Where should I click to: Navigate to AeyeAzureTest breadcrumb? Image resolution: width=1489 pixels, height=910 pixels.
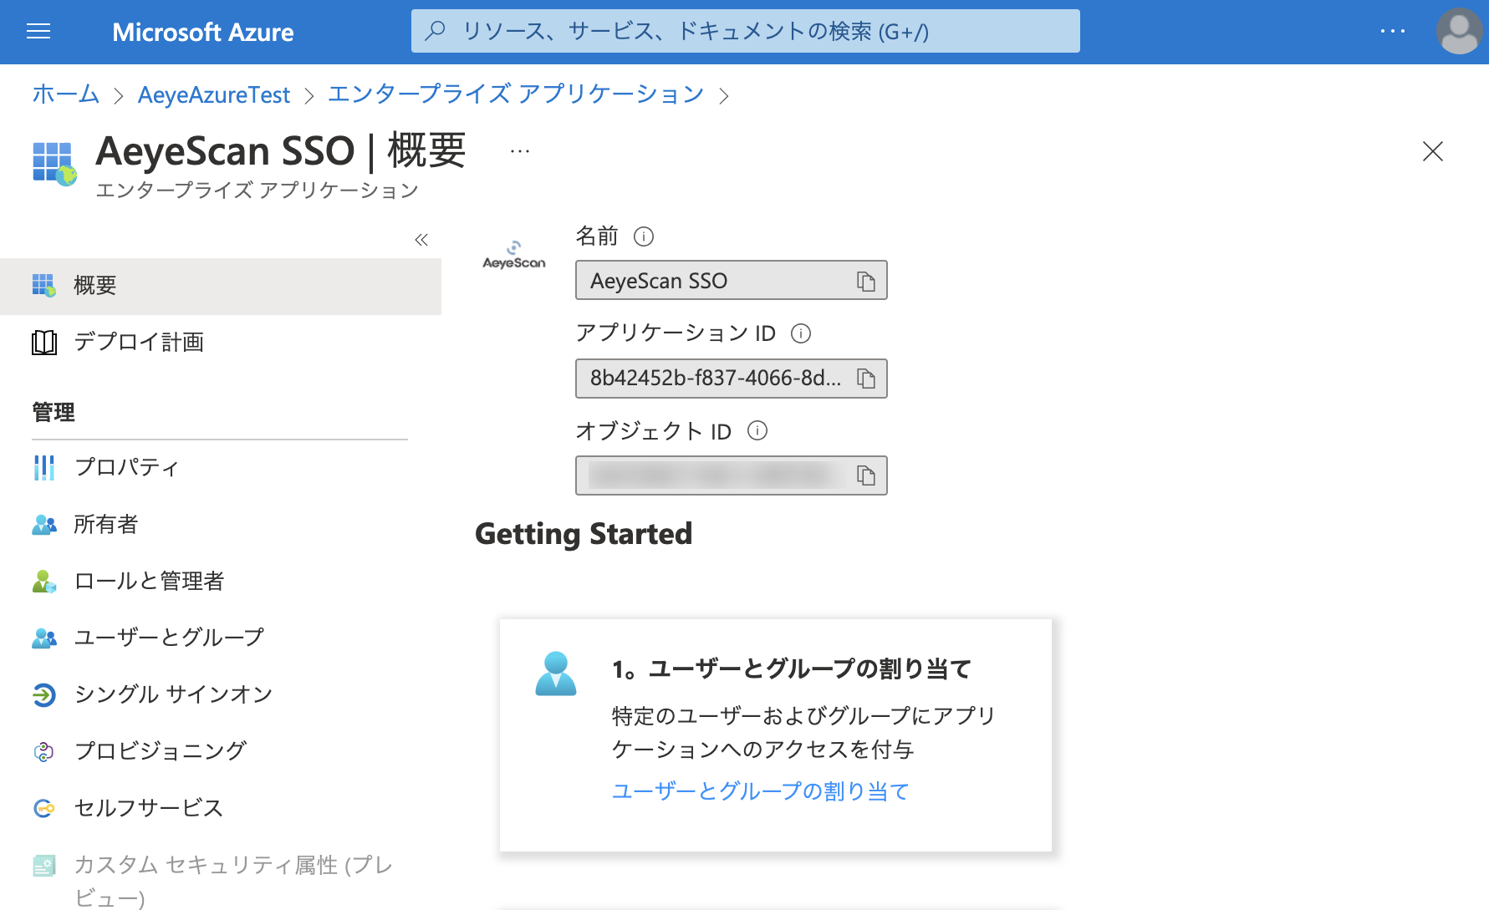214,95
